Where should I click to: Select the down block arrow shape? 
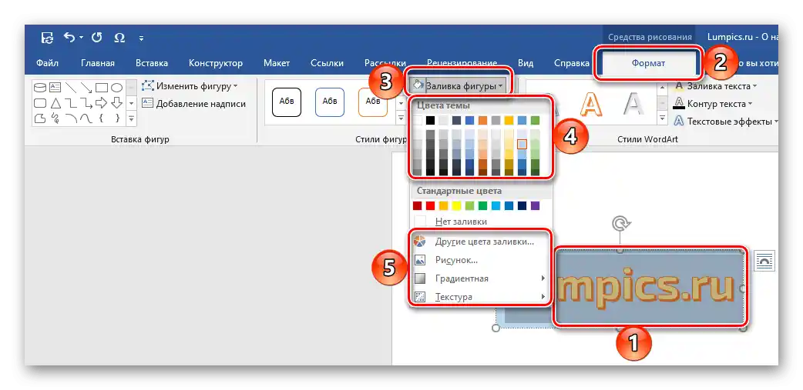[x=117, y=103]
